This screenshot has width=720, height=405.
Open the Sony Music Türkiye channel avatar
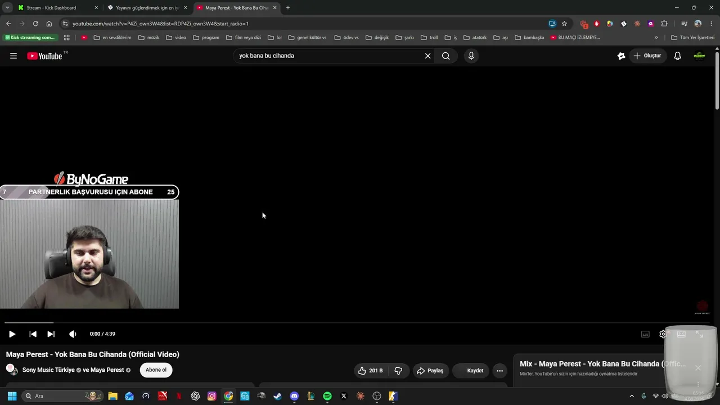(x=11, y=369)
